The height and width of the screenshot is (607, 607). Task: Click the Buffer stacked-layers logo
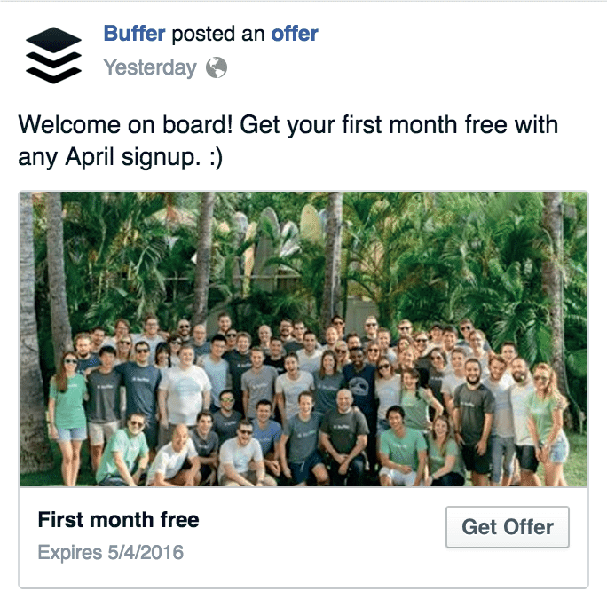(x=53, y=54)
